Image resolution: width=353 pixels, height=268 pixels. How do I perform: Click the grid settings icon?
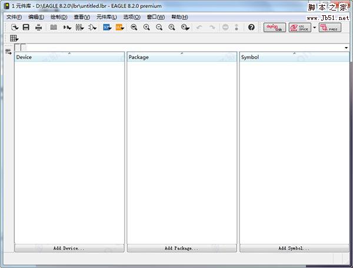point(14,39)
